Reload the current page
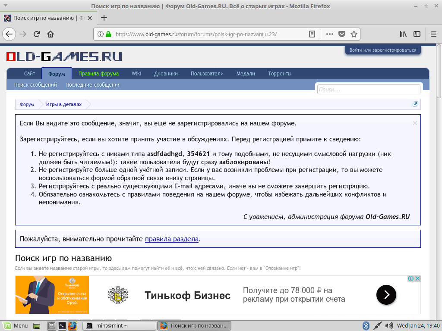The width and height of the screenshot is (442, 331). 37,34
